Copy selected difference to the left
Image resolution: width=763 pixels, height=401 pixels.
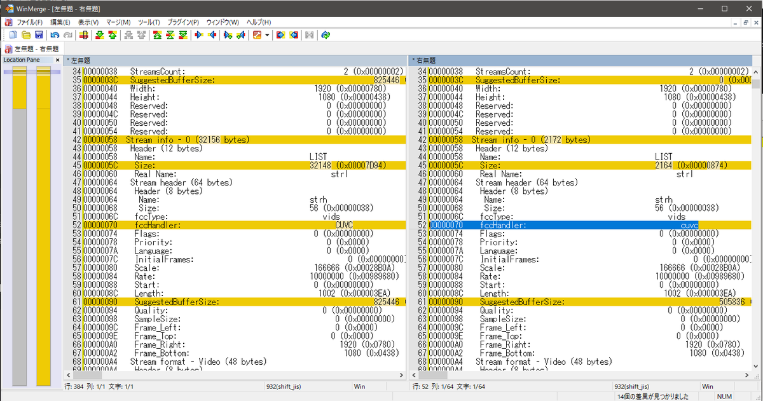[x=212, y=34]
